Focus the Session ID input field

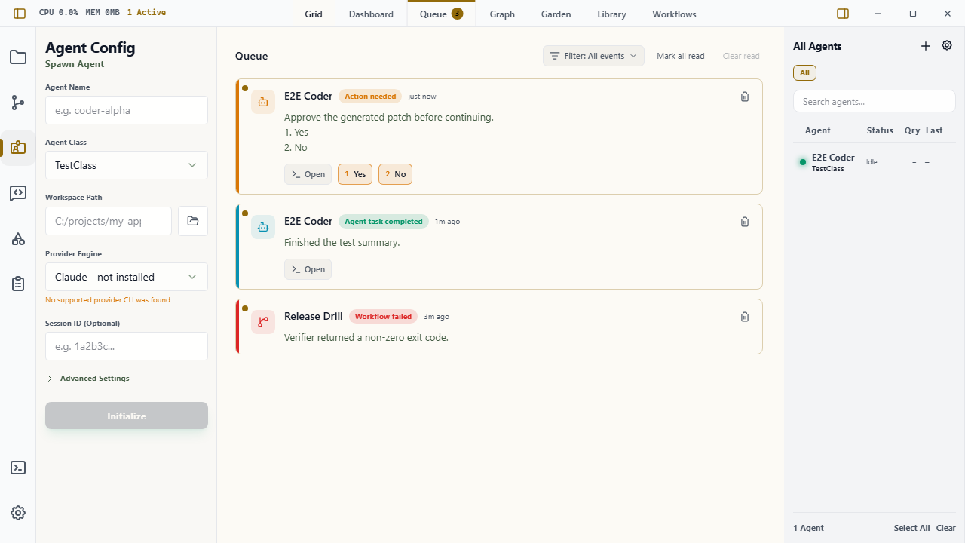[x=127, y=346]
